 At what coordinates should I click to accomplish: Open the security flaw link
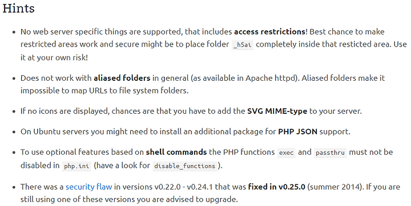(88, 187)
